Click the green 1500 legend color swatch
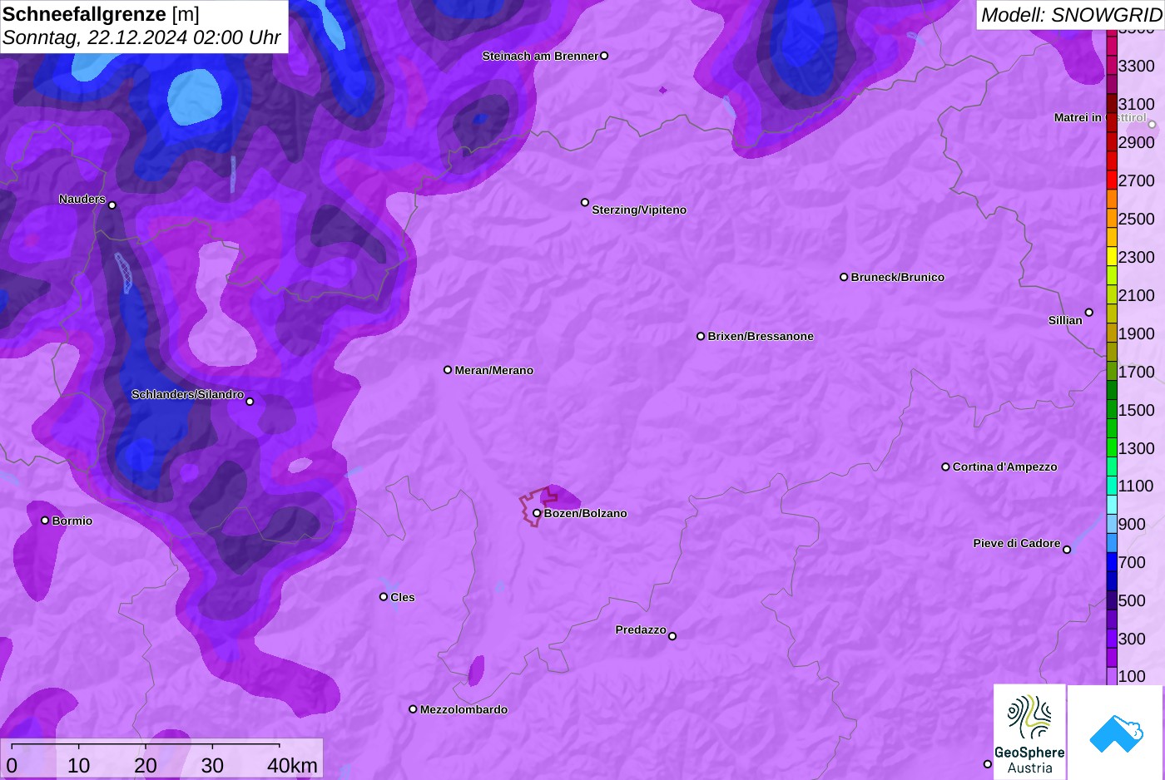This screenshot has height=780, width=1165. coord(1112,410)
